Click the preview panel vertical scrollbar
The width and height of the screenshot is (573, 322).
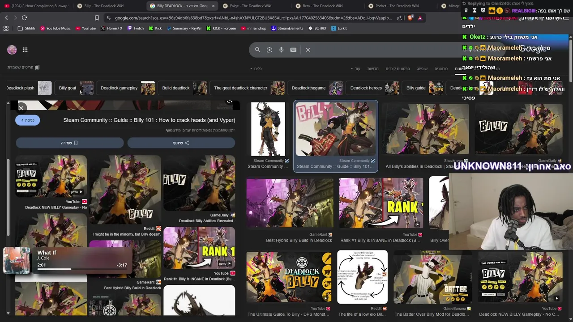pos(8,197)
